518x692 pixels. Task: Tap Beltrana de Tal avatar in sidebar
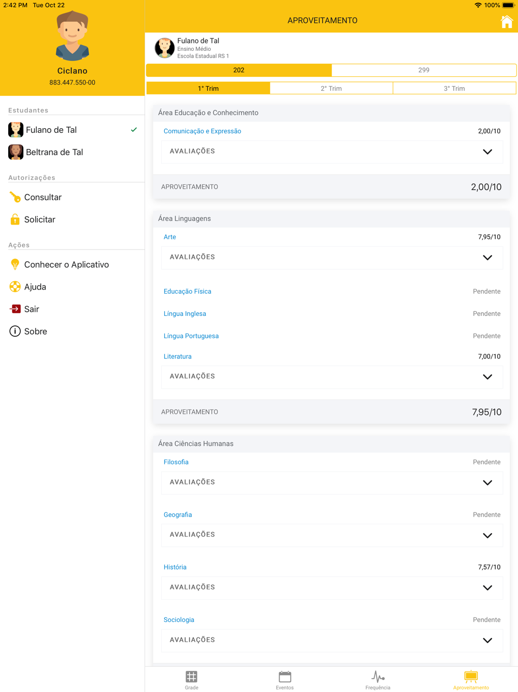tap(16, 152)
